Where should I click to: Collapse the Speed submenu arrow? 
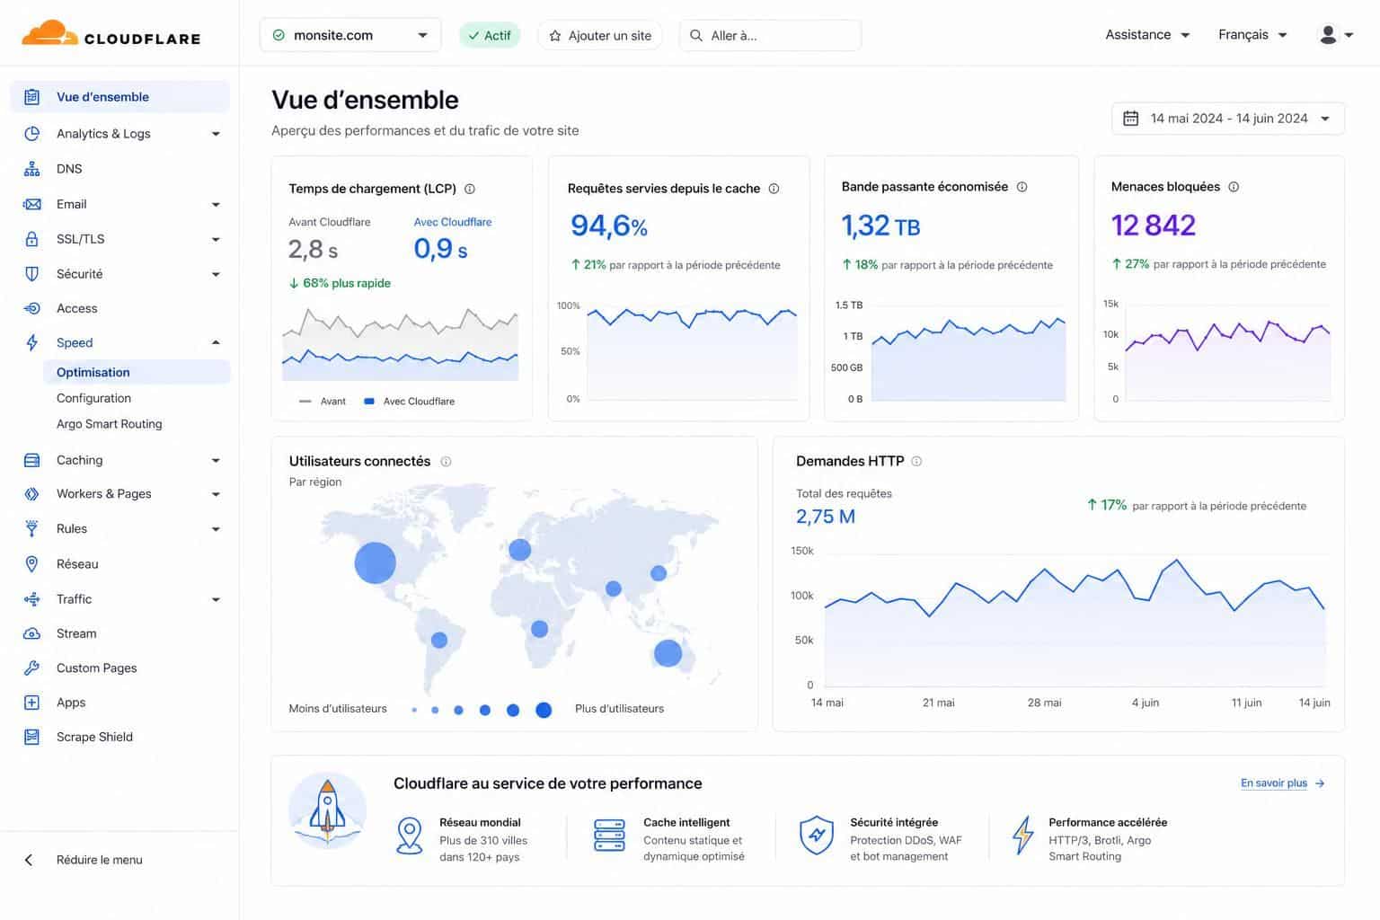coord(216,342)
